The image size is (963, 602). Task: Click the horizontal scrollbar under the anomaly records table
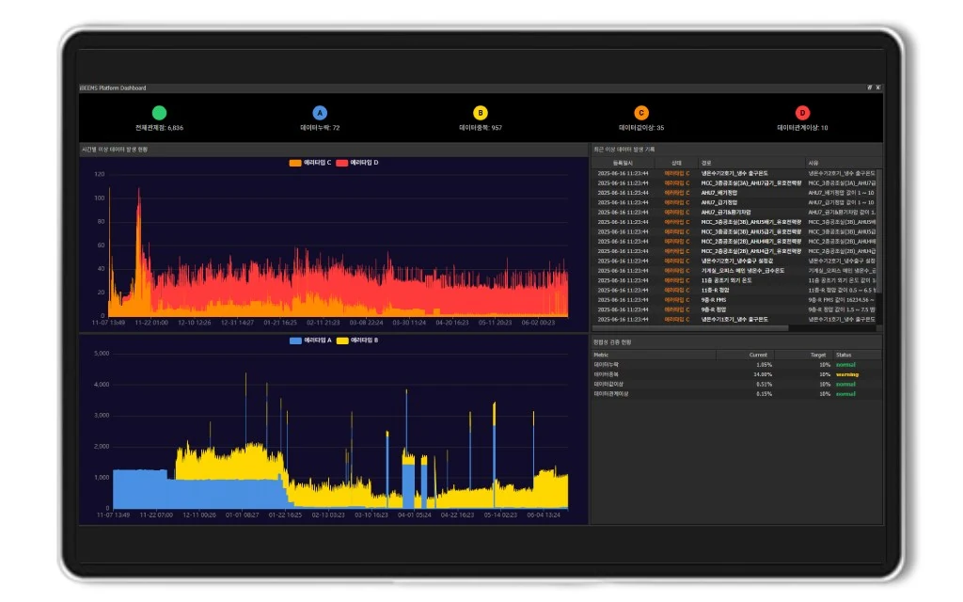[689, 328]
